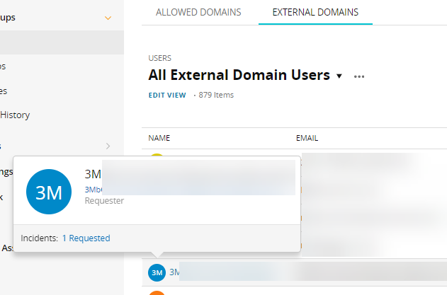Select the External Domains tab
The height and width of the screenshot is (295, 447).
[315, 12]
